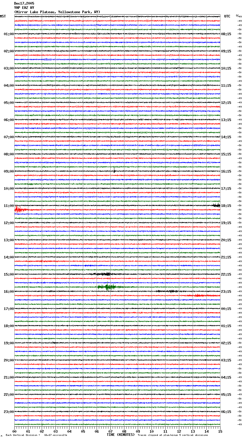Image resolution: width=243 pixels, height=439 pixels.
Task: Click the '05' minute tick label
Action: 83,431
